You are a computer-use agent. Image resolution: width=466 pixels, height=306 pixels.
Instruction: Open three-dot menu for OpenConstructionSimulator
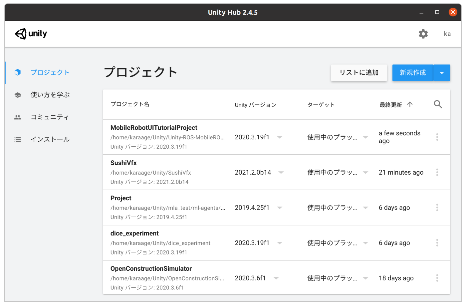437,278
